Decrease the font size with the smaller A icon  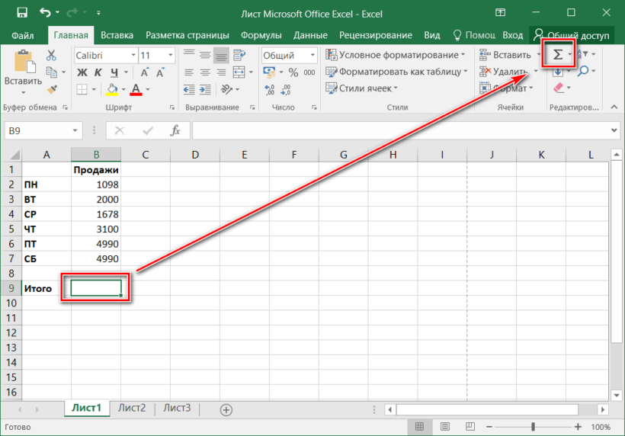pos(160,72)
